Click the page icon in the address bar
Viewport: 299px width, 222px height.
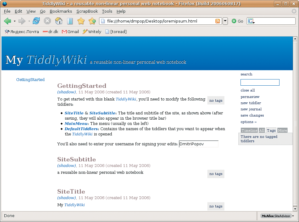click(103, 21)
